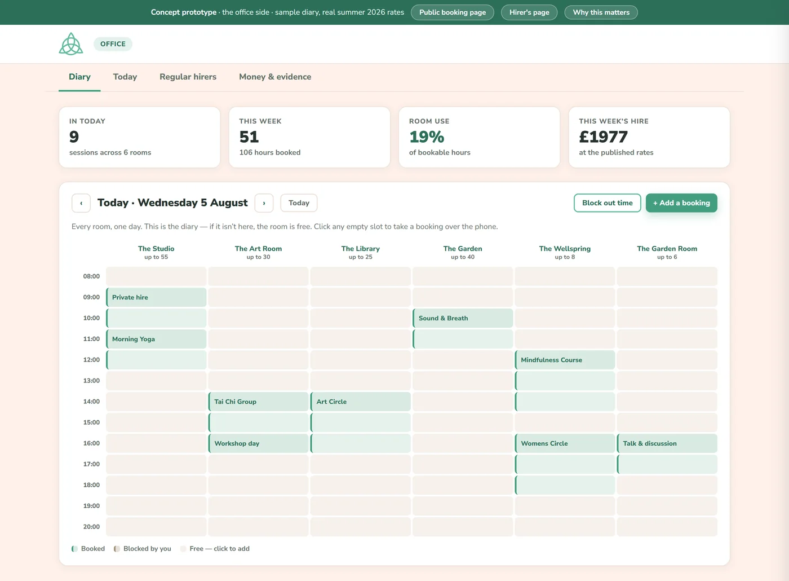This screenshot has height=581, width=789.
Task: Click the 08:00 time label
Action: coord(91,276)
